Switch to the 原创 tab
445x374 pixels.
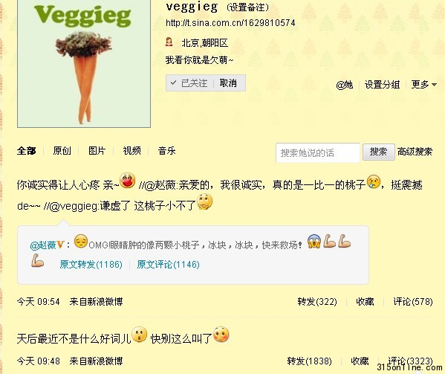click(x=62, y=150)
